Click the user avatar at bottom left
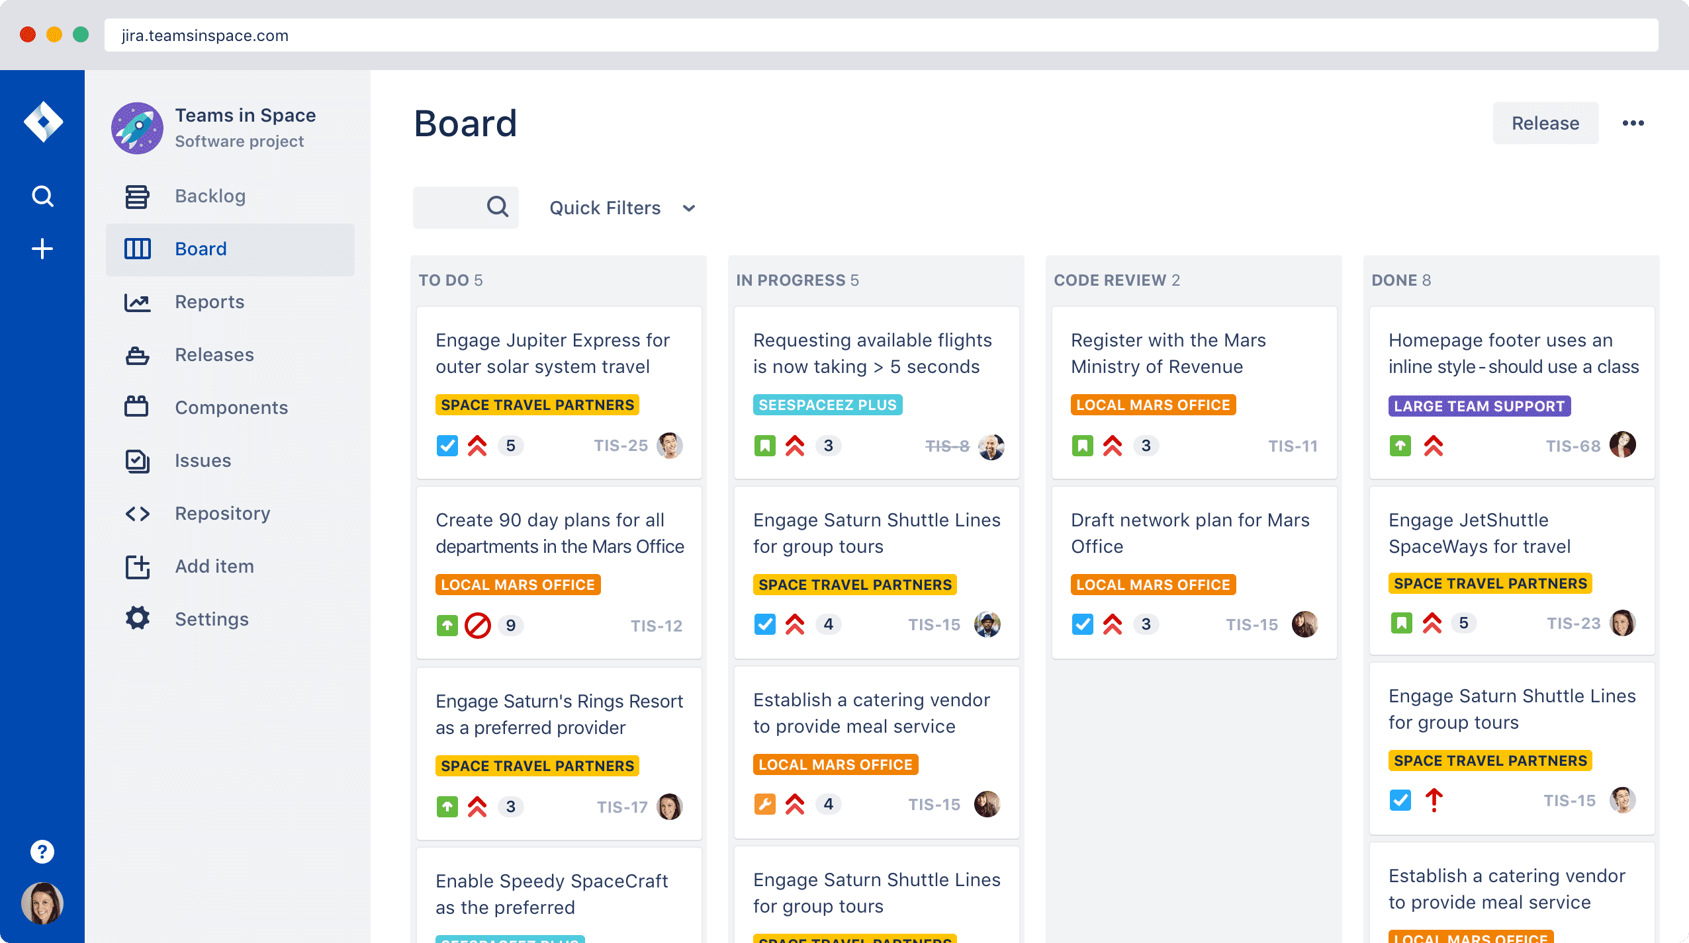Viewport: 1689px width, 943px height. (42, 906)
